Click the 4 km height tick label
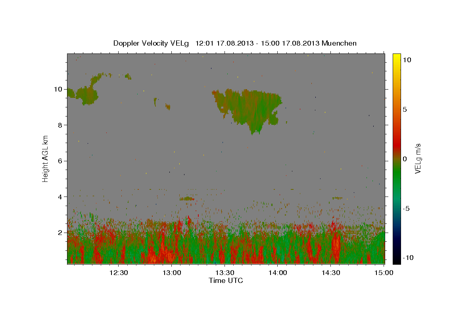 [x=60, y=197]
